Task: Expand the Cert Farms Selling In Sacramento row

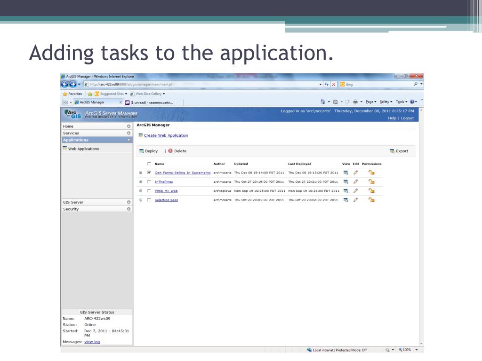Action: coord(141,173)
